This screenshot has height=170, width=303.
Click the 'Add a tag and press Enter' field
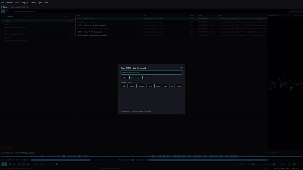[x=151, y=73]
